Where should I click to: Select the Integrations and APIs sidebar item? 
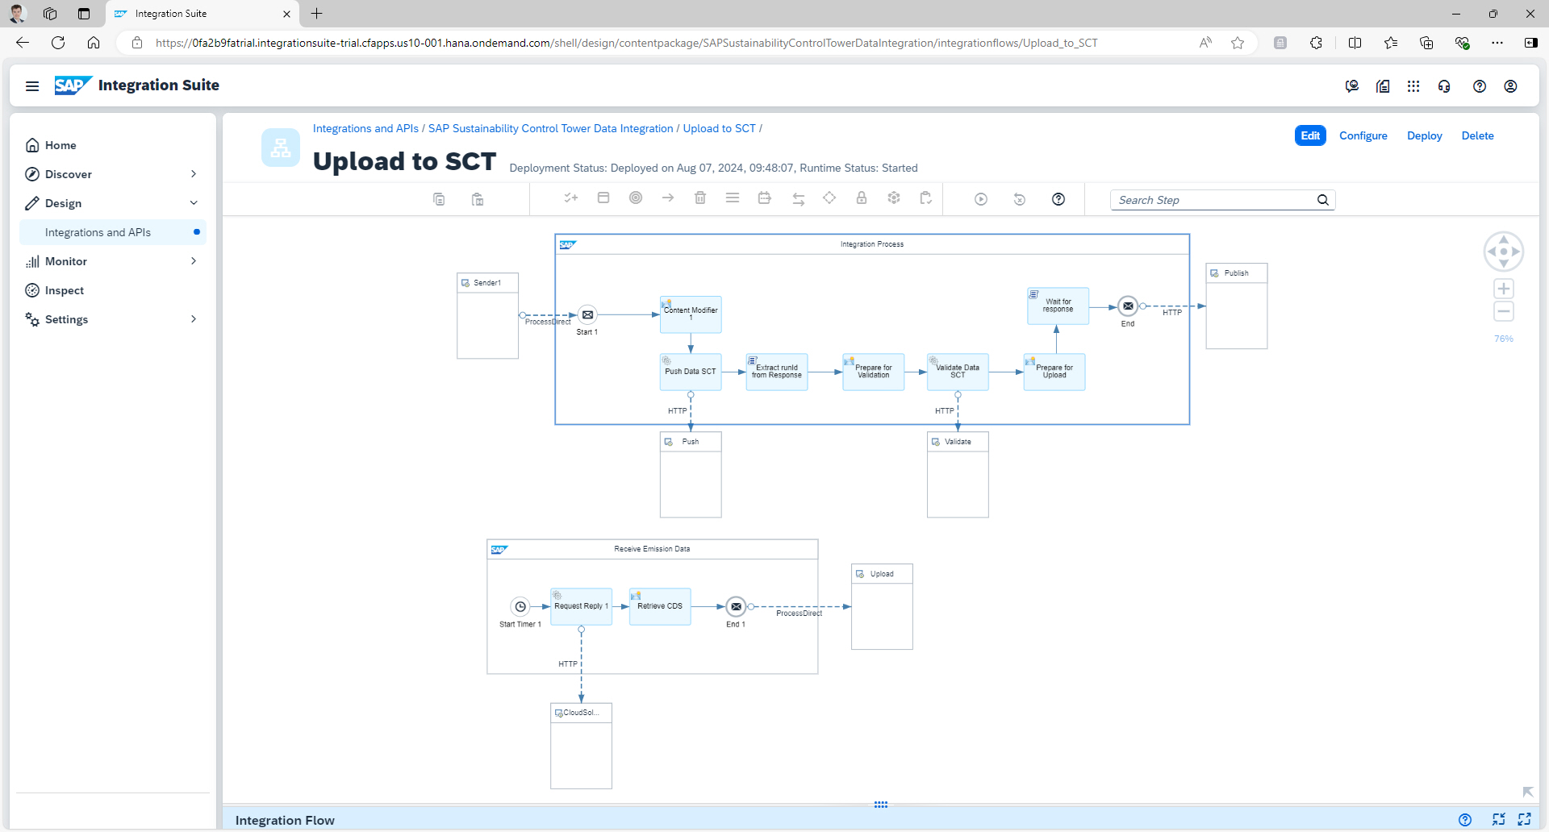(x=98, y=232)
